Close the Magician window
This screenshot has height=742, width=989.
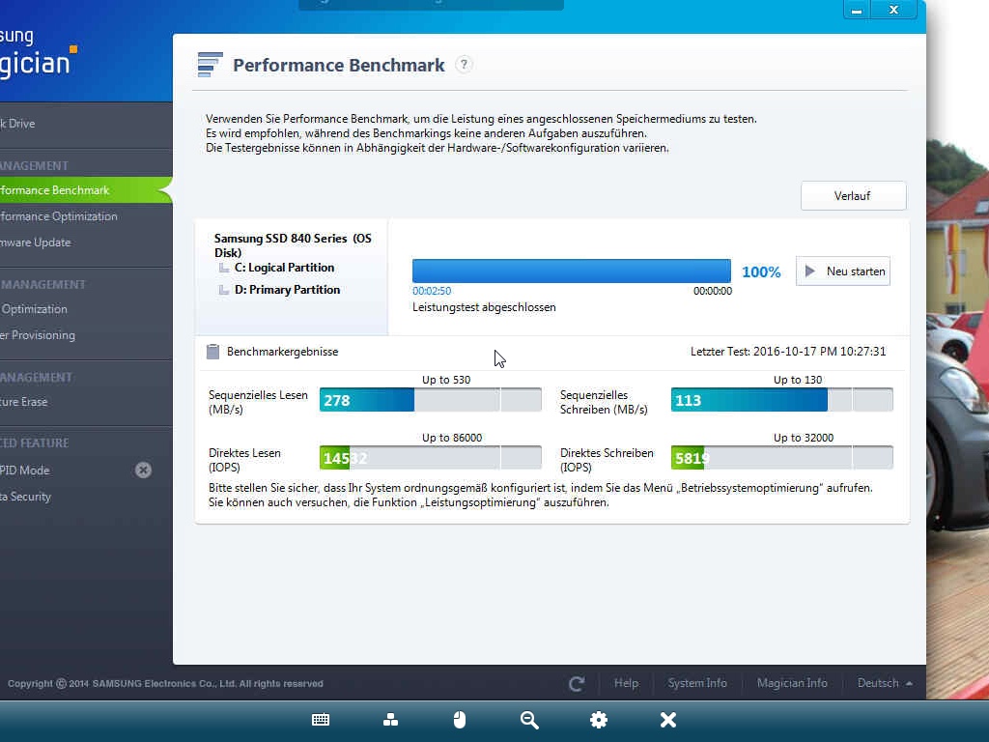pos(893,10)
